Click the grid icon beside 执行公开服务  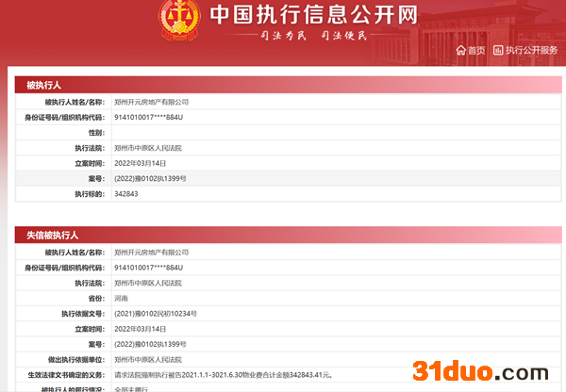[498, 50]
